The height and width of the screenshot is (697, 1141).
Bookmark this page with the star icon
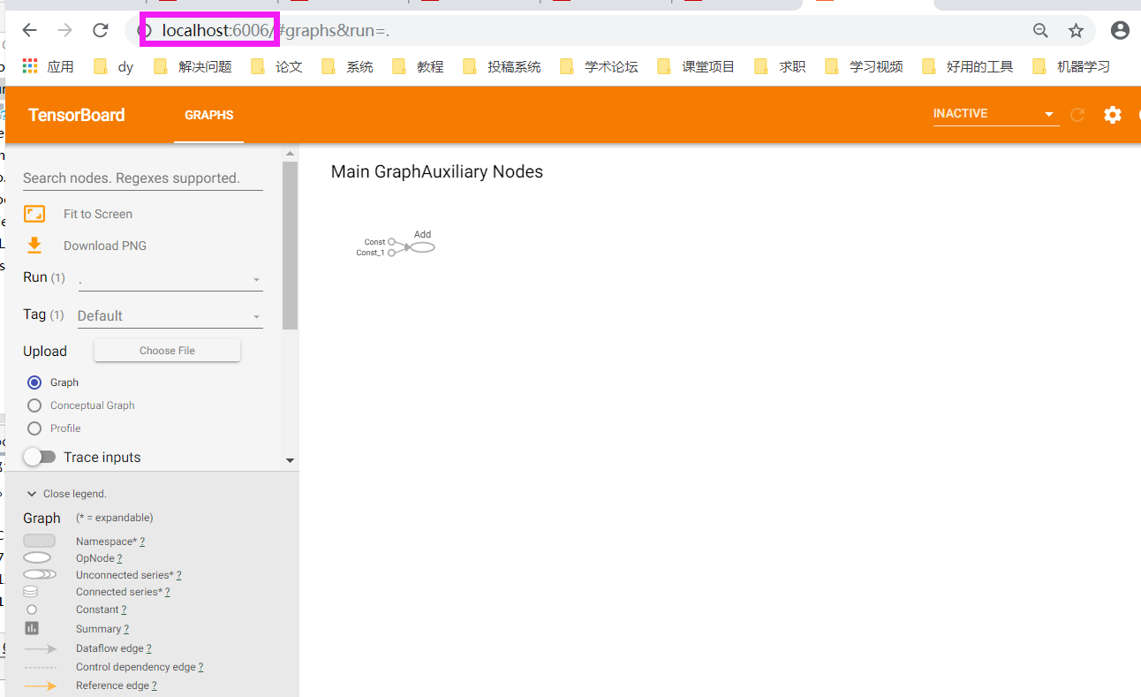1076,31
